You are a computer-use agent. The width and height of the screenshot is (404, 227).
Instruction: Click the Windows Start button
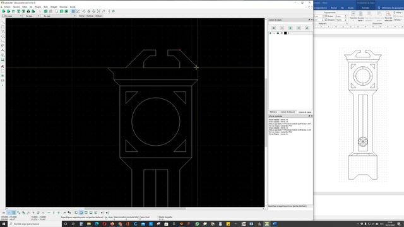[x=4, y=224]
